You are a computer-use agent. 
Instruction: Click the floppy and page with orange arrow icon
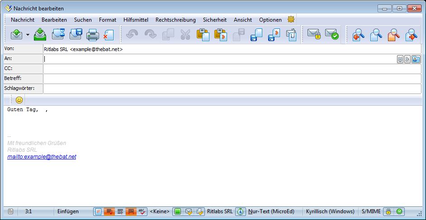click(274, 35)
